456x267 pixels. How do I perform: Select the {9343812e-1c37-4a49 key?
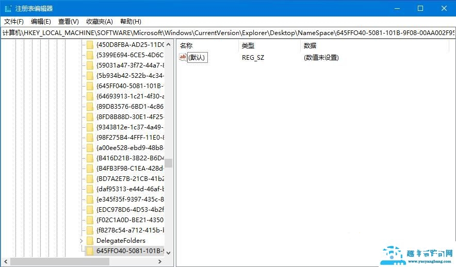pos(130,127)
